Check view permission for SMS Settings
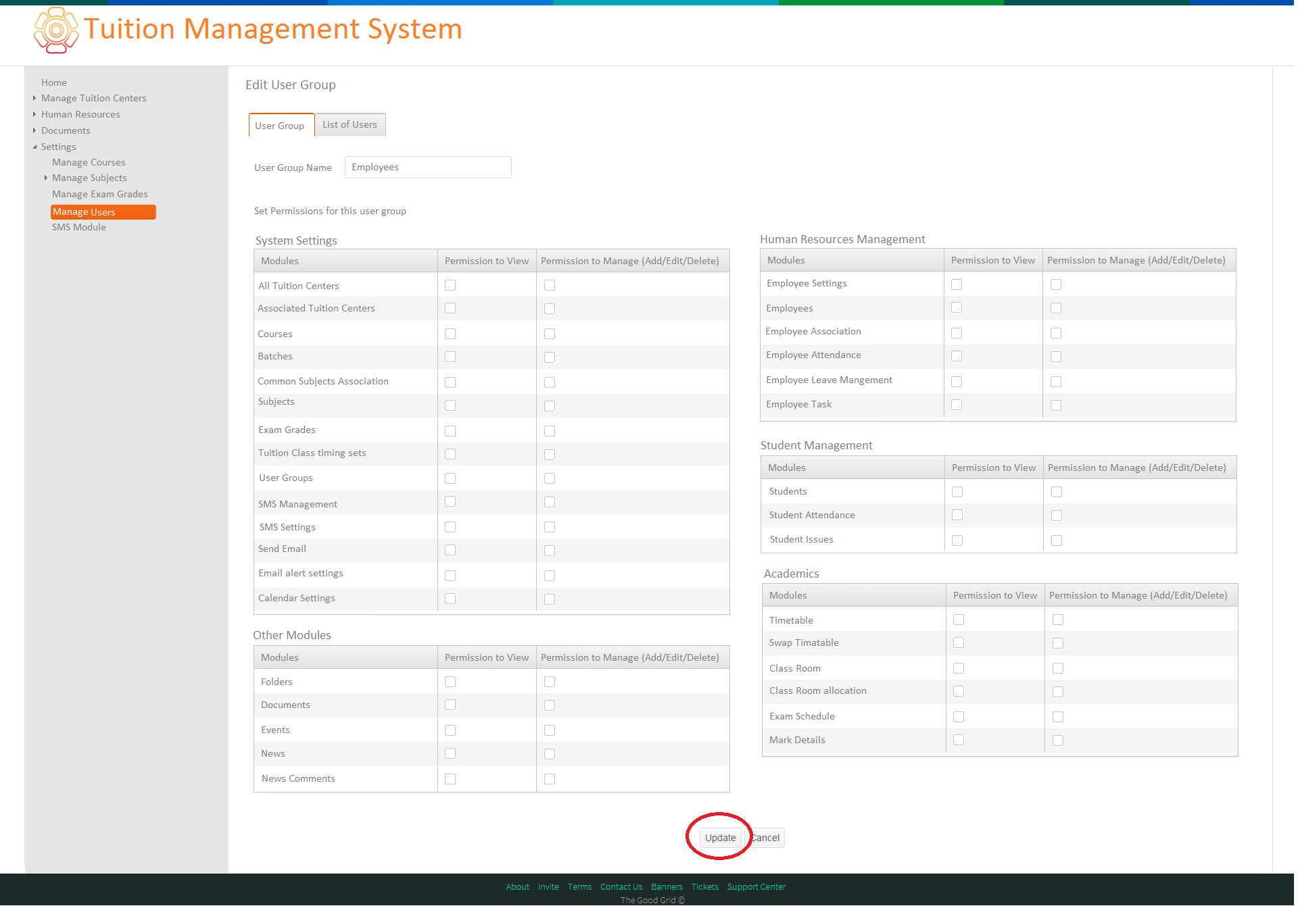 coord(450,528)
